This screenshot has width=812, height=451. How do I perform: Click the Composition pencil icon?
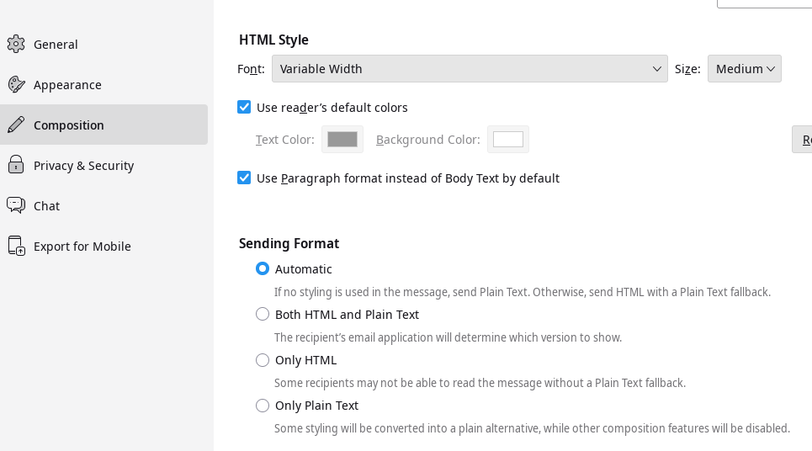pyautogui.click(x=16, y=125)
